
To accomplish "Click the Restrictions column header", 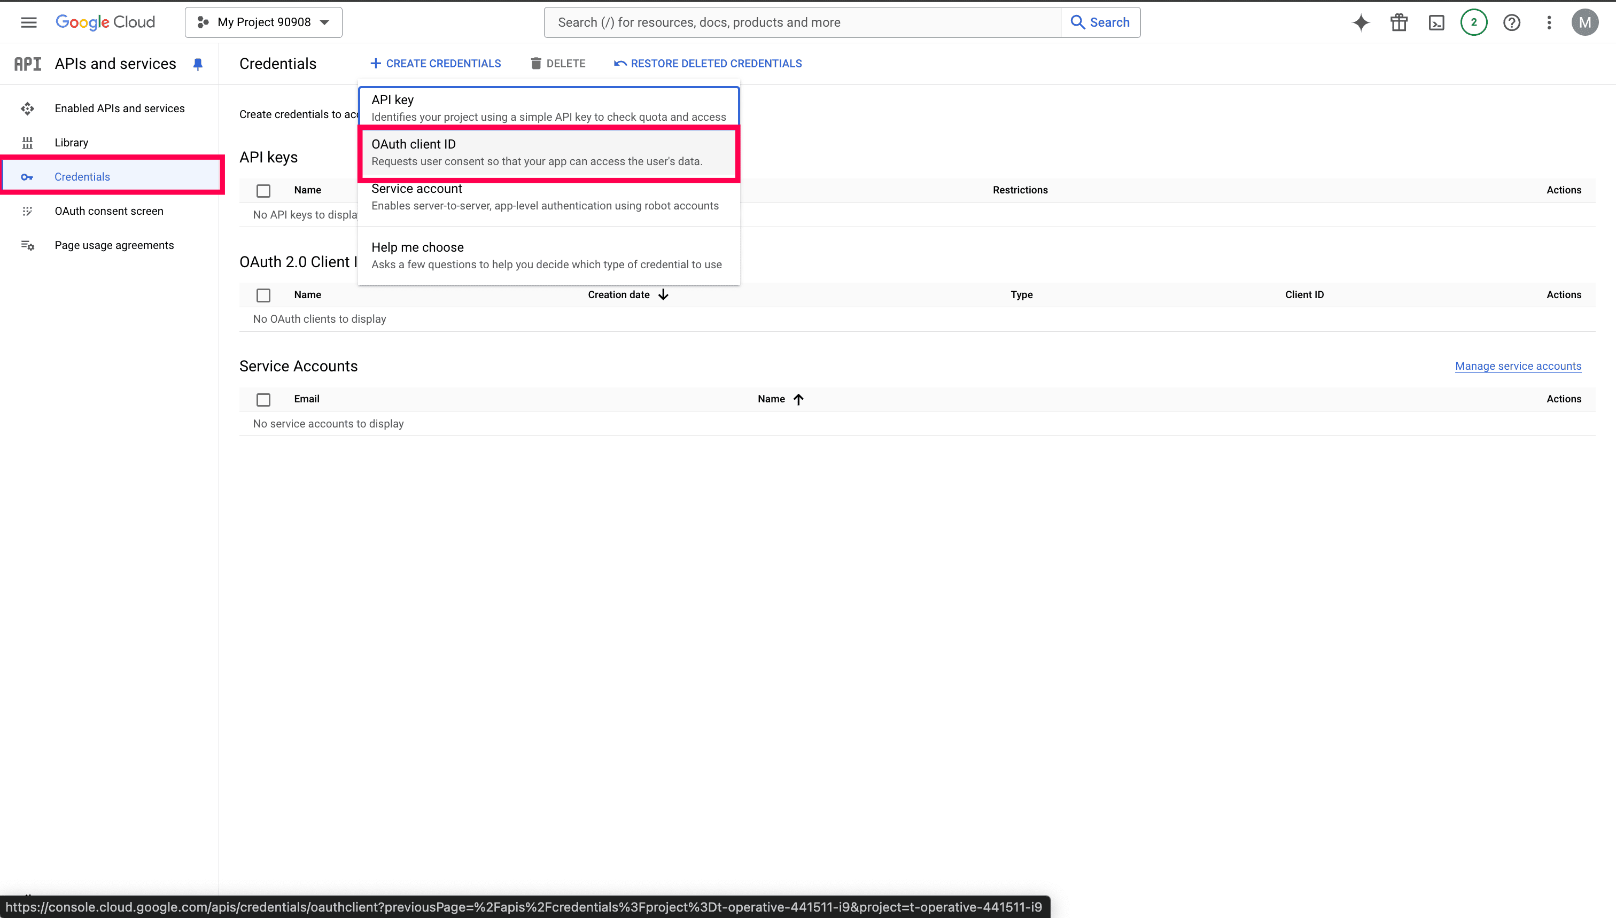I will click(x=1020, y=190).
